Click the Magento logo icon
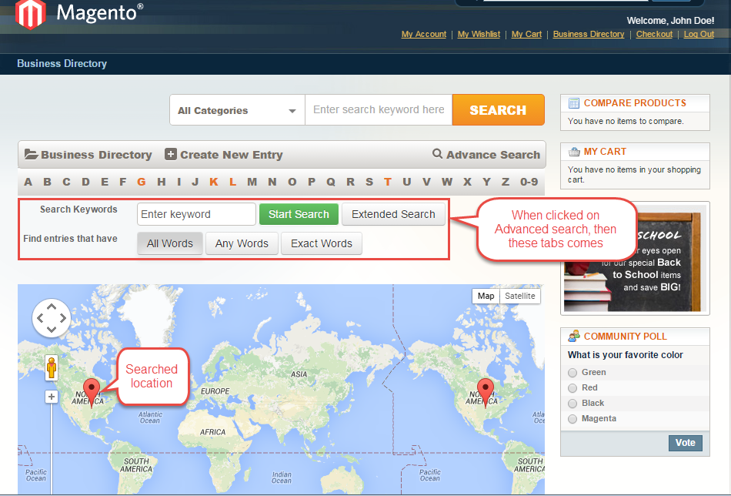This screenshot has height=496, width=731. click(31, 14)
